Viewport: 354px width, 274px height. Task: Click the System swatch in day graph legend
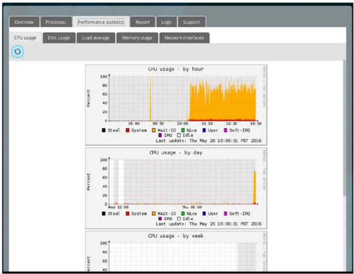point(127,214)
